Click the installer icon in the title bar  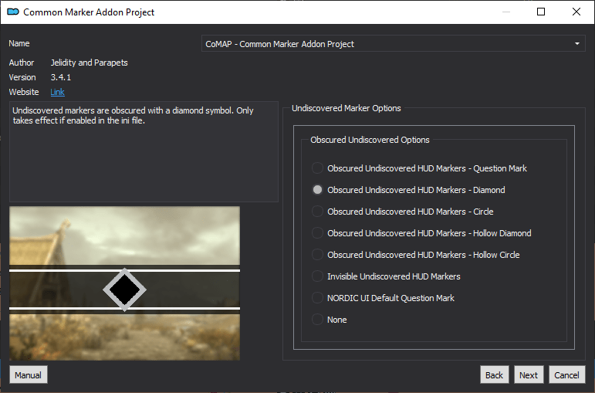13,12
